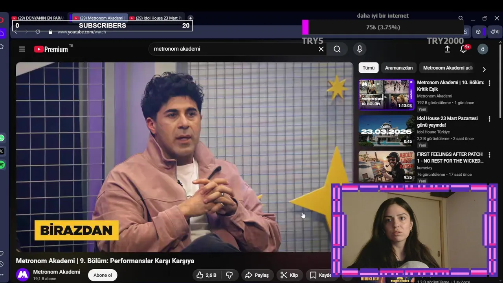Open the '10. Bölüm: Kritik Eşik' video thumbnail
This screenshot has width=503, height=283.
387,95
